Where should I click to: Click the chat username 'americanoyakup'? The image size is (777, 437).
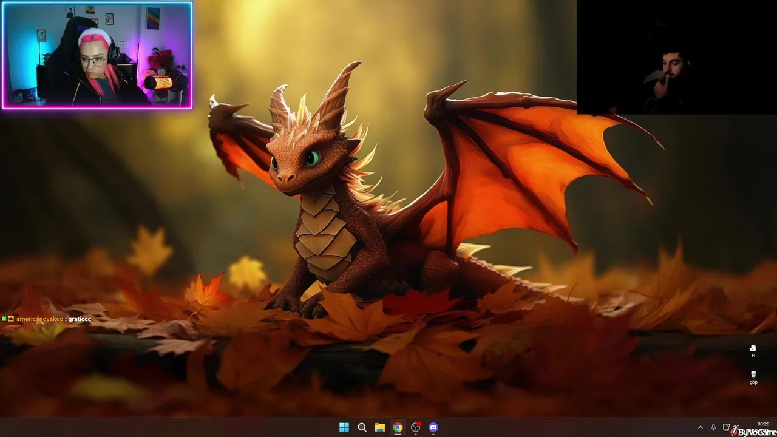pyautogui.click(x=40, y=319)
